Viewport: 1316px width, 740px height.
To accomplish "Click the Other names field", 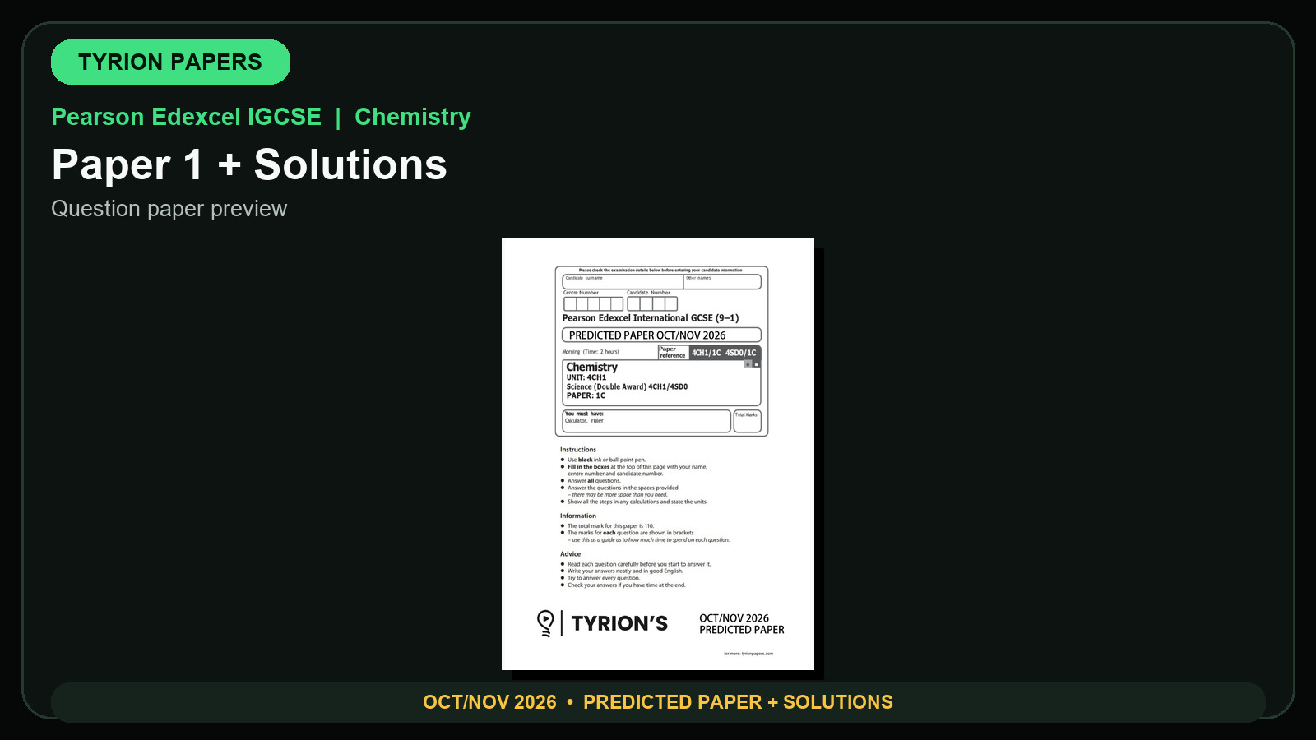I will point(722,282).
